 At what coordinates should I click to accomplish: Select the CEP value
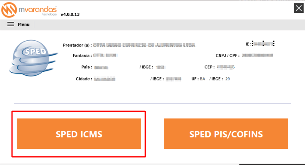point(226,67)
